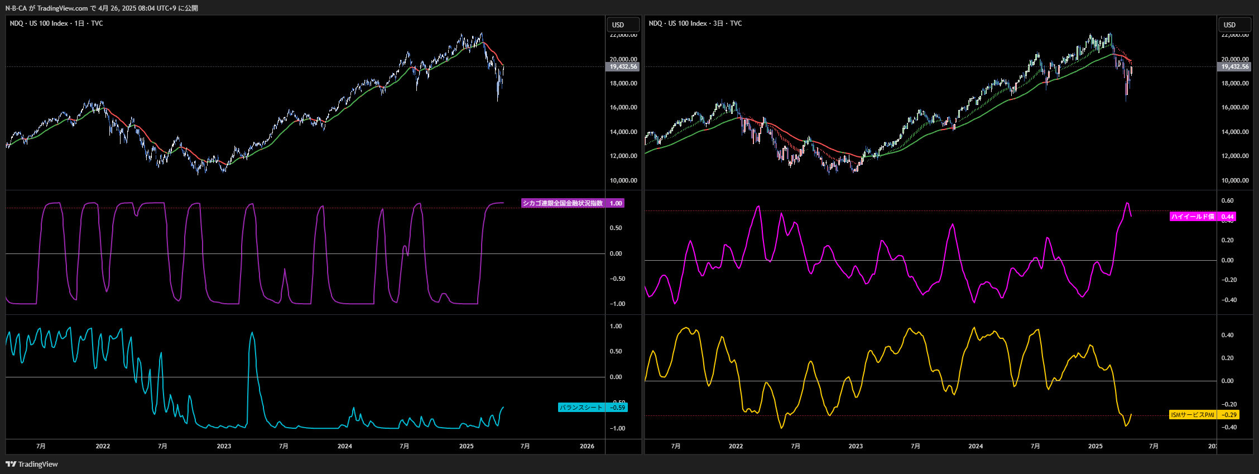
Task: Click the 2023 label on the daily chart's time axis
Action: coord(224,446)
